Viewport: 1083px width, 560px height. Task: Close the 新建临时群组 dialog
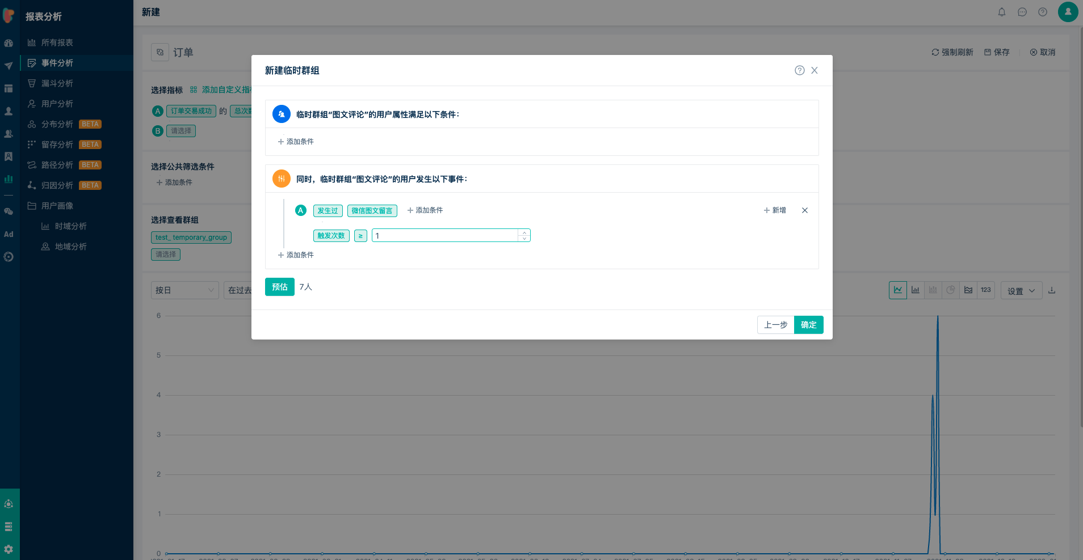tap(815, 70)
